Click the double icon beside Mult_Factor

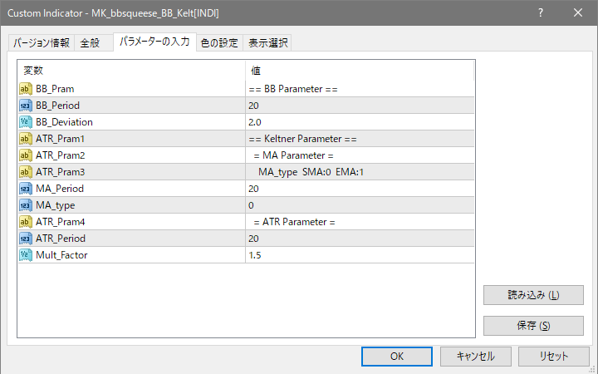26,255
